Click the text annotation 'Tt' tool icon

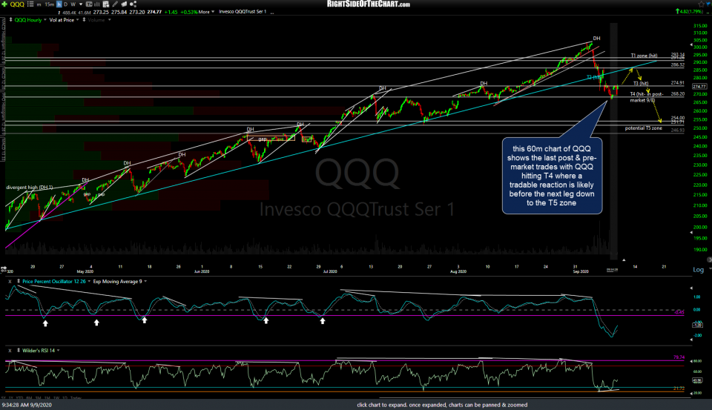click(89, 4)
